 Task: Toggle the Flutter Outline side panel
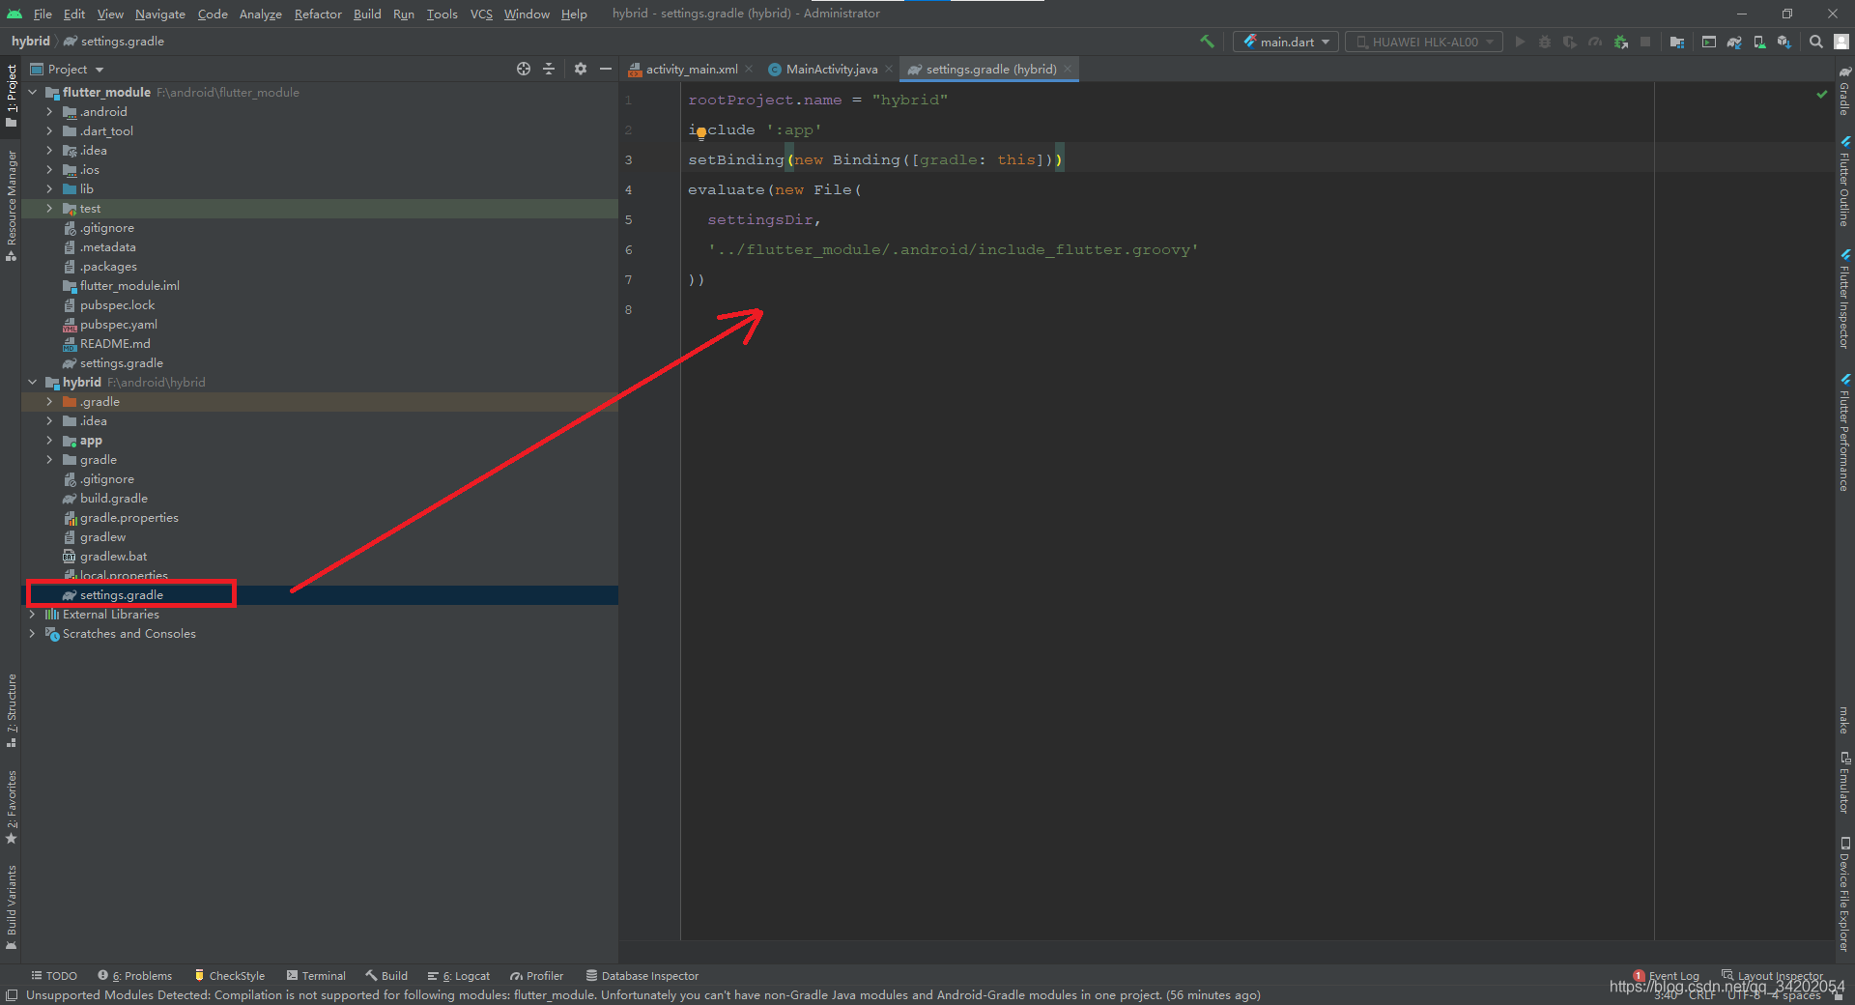[x=1844, y=182]
